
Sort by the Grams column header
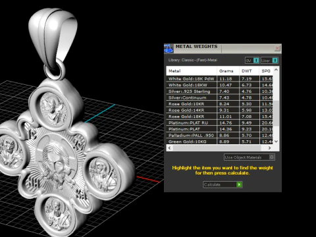pos(228,71)
